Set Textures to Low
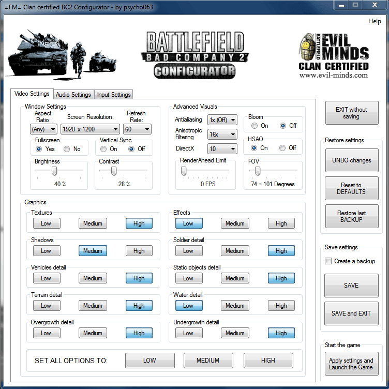Viewport: 389px width, 389px height. [x=47, y=223]
